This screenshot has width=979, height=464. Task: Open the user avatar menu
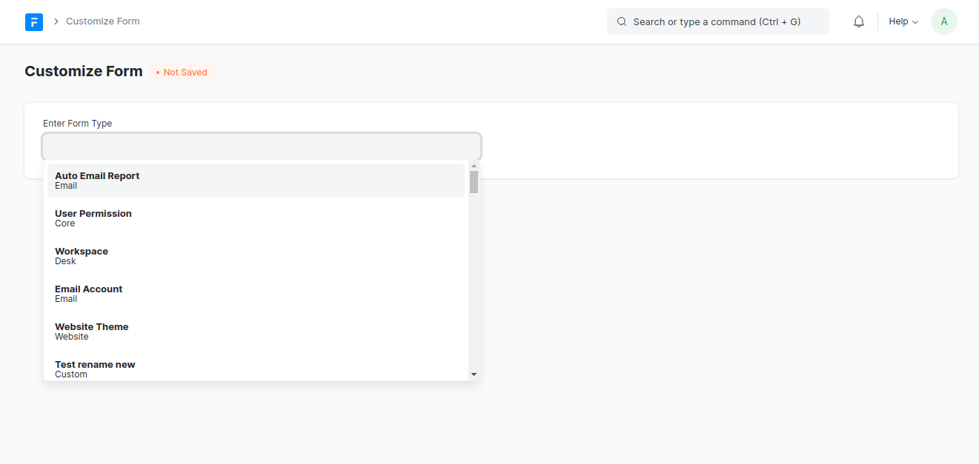(943, 21)
